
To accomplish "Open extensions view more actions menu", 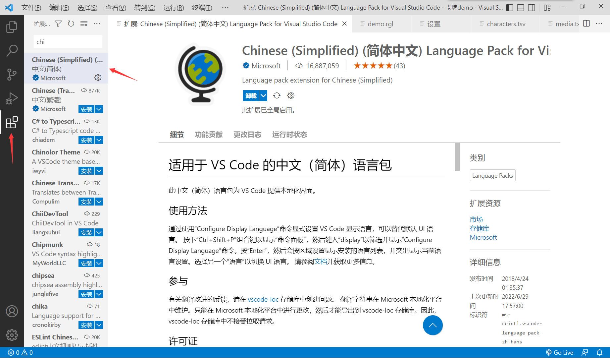I will [97, 24].
